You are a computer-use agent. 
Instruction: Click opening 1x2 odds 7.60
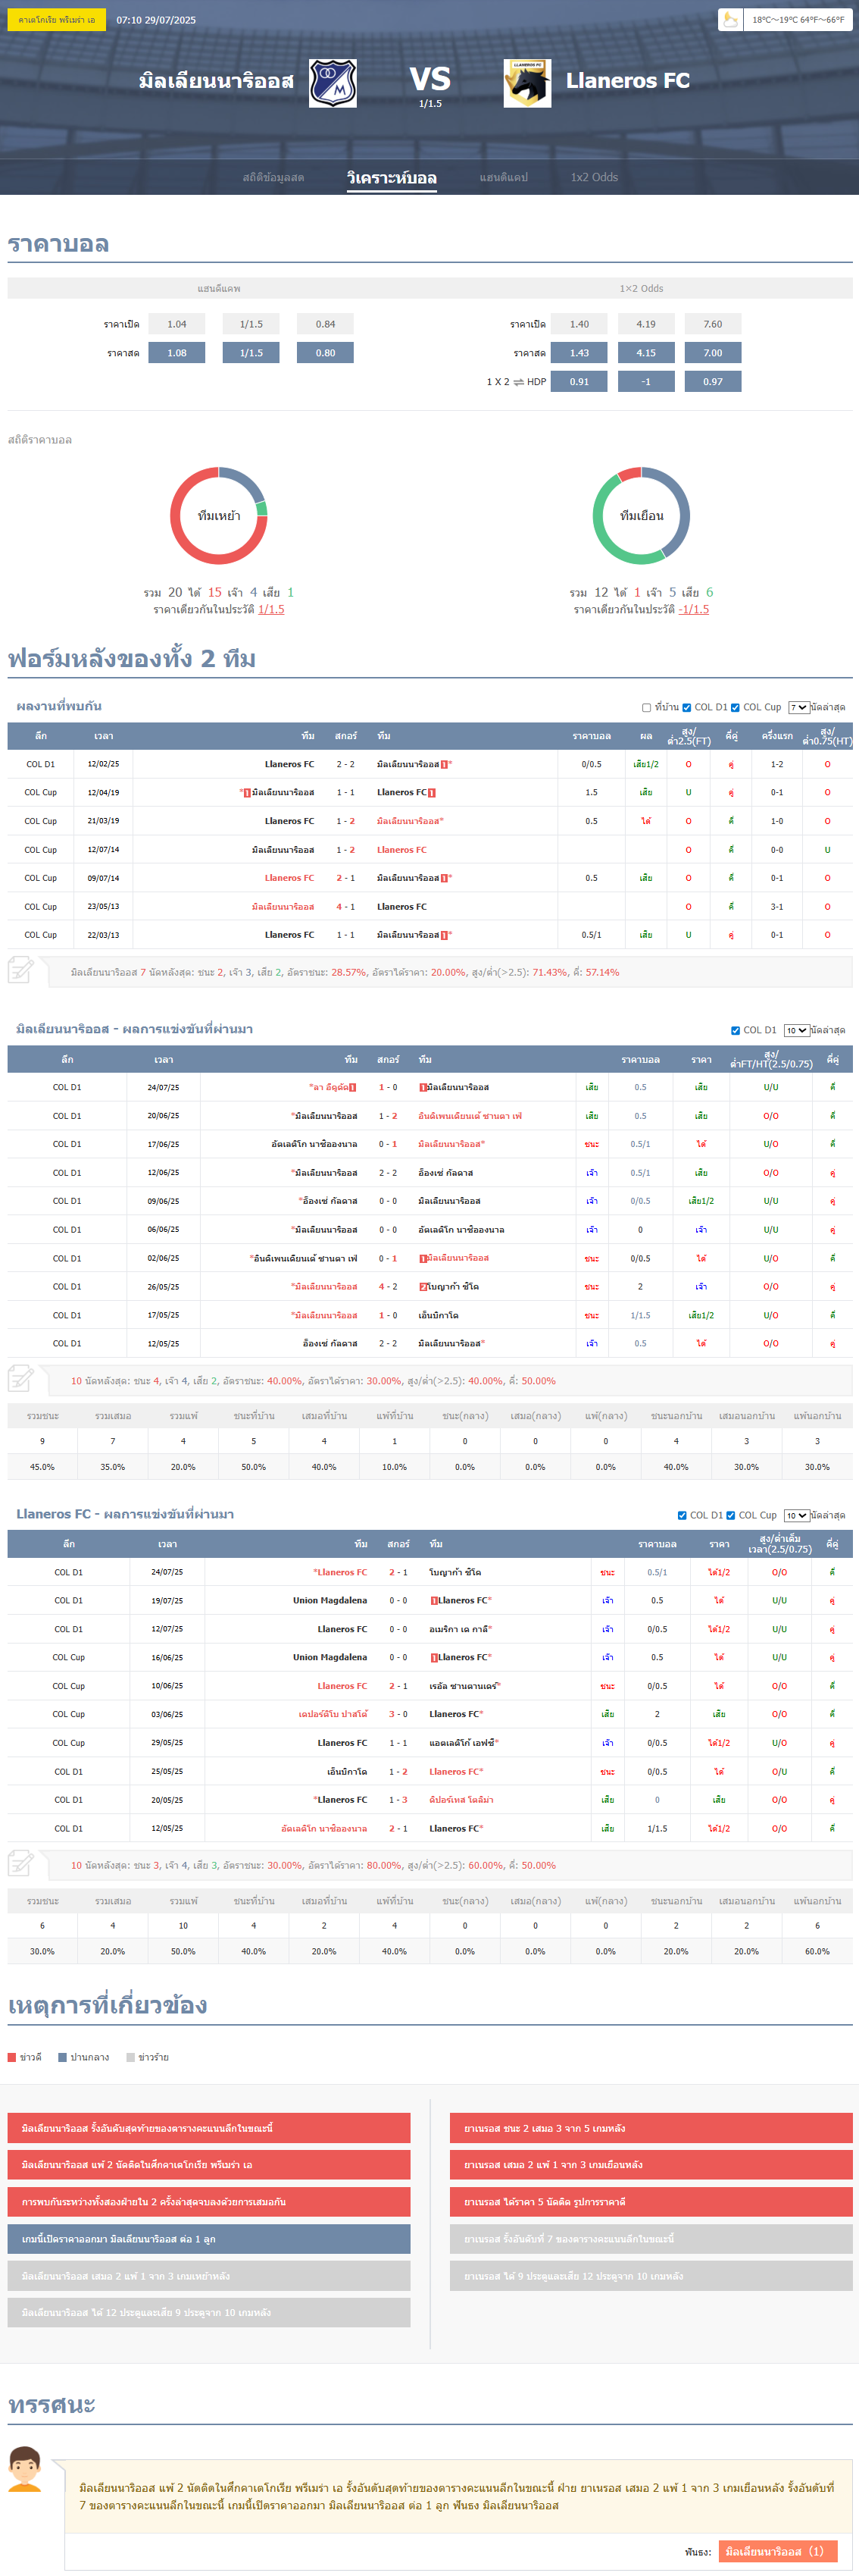[713, 324]
